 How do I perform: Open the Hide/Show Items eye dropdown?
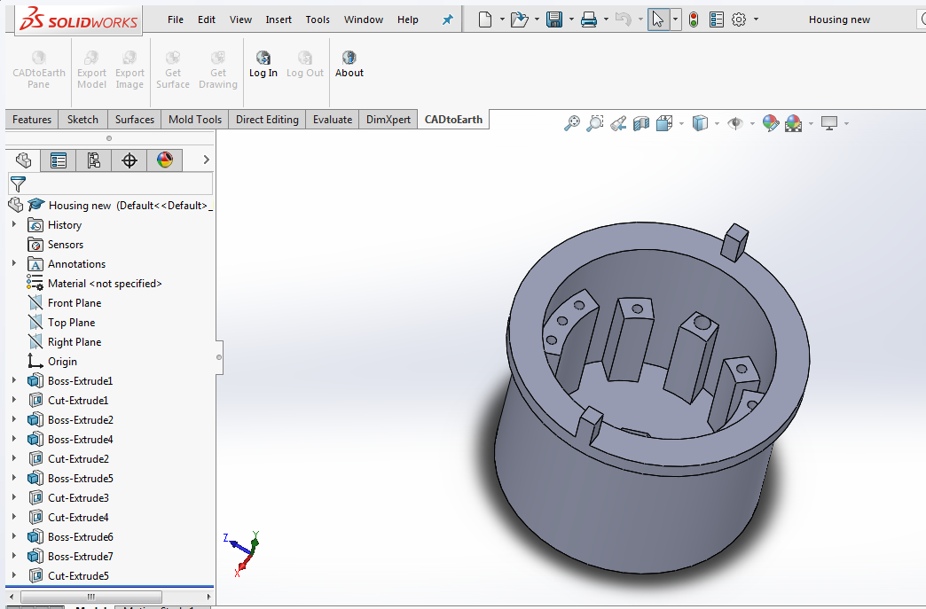tap(753, 124)
